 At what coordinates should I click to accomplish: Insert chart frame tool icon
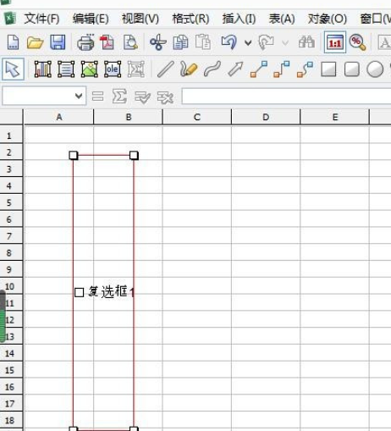pyautogui.click(x=43, y=69)
